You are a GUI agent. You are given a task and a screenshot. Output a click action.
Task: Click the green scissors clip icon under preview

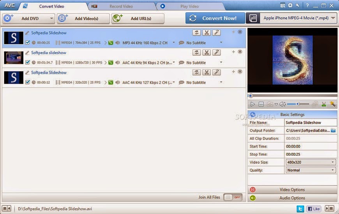pos(324,104)
